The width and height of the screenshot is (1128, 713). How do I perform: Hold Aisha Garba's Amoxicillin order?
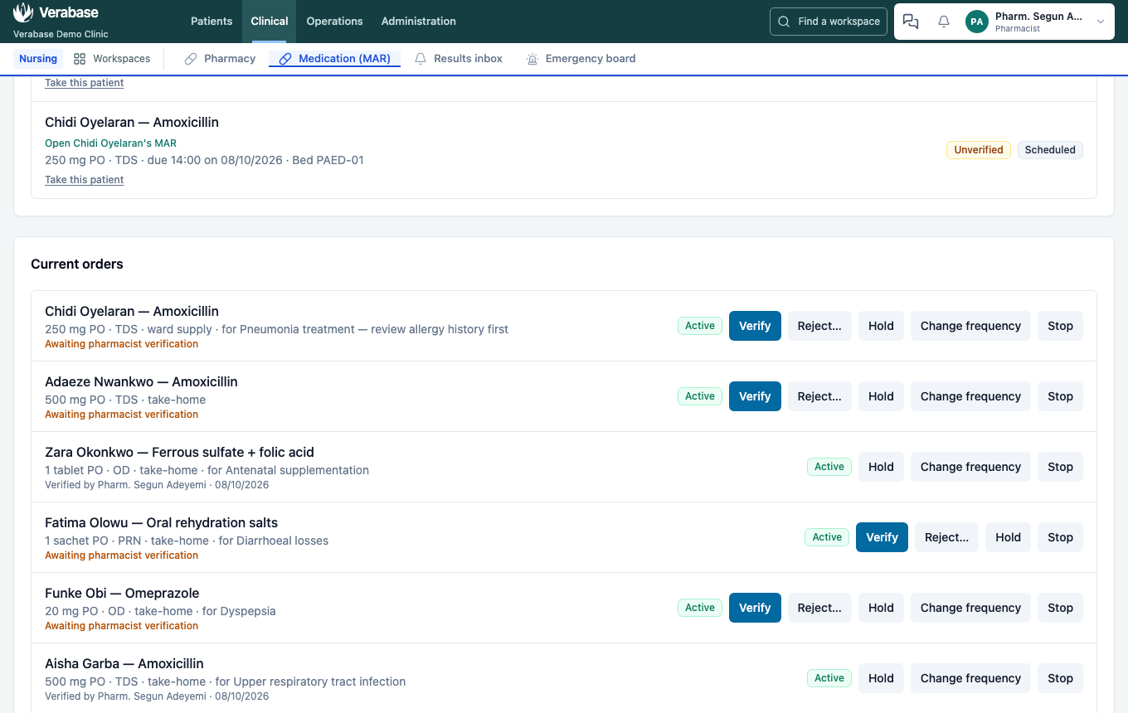pyautogui.click(x=881, y=678)
